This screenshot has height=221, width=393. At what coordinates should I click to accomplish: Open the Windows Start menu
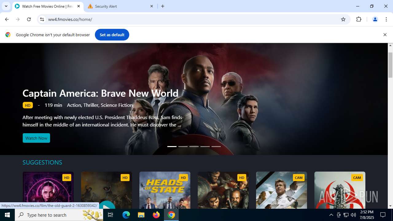point(7,215)
